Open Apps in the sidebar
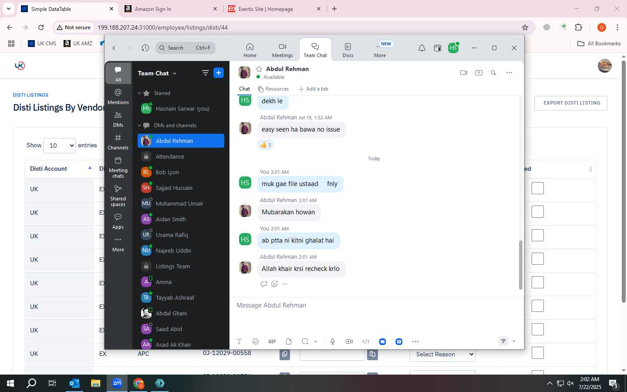Viewport: 627px width, 392px height. 118,221
